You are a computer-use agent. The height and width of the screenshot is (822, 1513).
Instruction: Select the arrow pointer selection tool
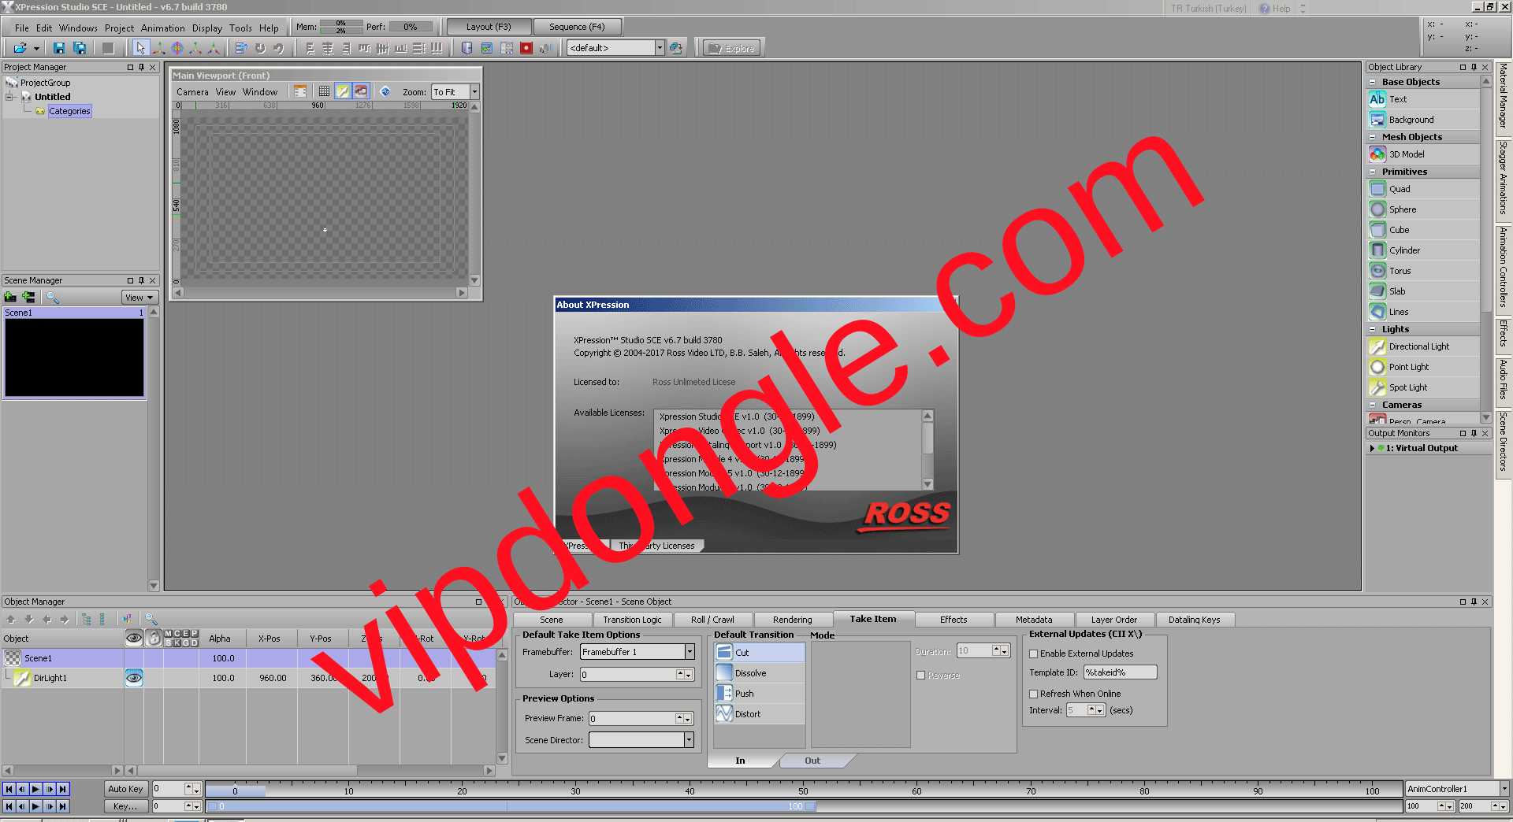(x=140, y=48)
